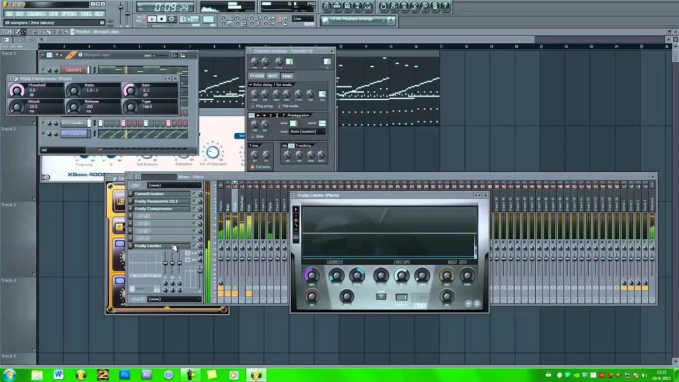Click the help question mark toolbar icon

point(445,6)
